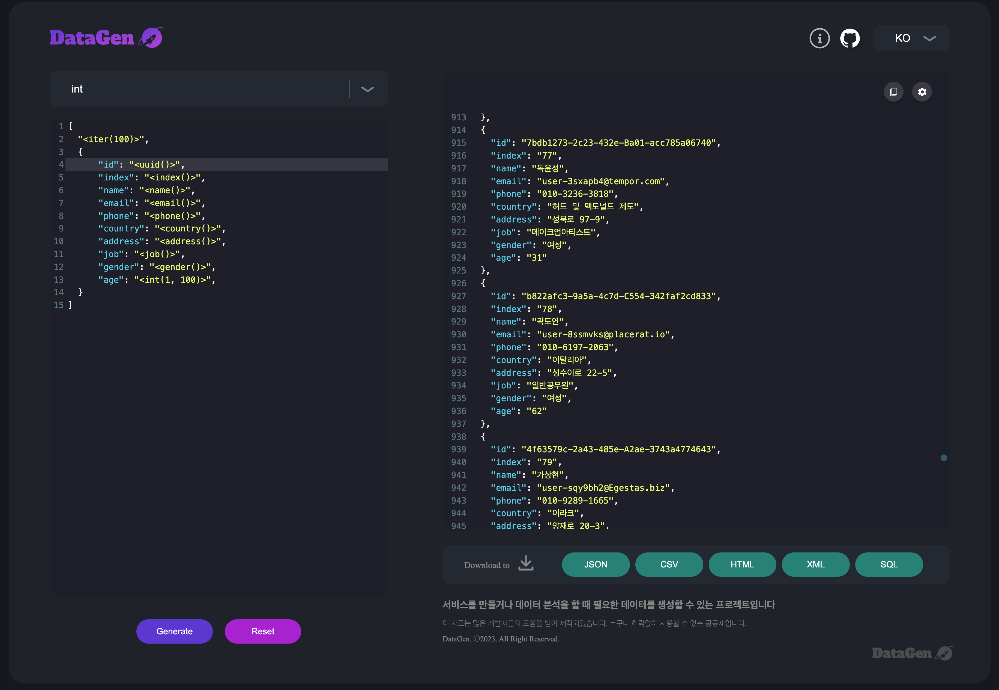The width and height of the screenshot is (999, 690).
Task: Click the "country": "<country()>" editor line
Action: click(162, 229)
